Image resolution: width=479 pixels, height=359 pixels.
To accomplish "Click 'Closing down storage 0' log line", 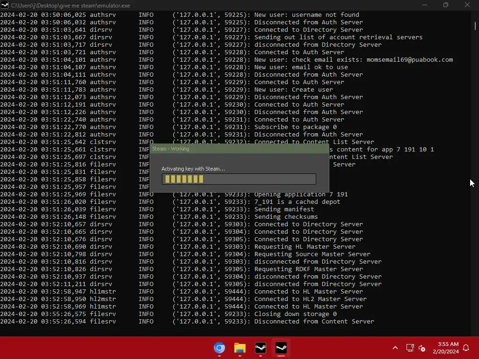I will (296, 314).
